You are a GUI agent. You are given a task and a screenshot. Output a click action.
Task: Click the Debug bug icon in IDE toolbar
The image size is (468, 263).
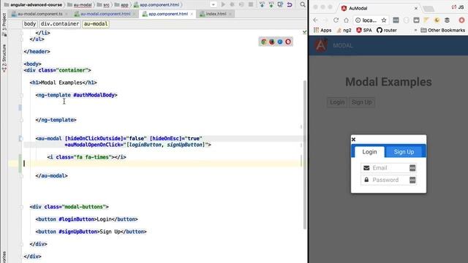[x=232, y=4]
